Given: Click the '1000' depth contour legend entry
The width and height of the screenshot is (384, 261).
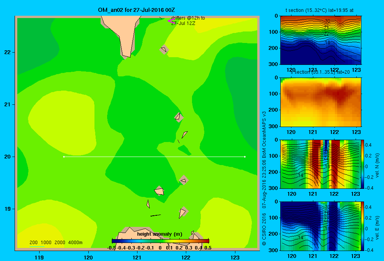Looking at the screenshot, I should (46, 243).
